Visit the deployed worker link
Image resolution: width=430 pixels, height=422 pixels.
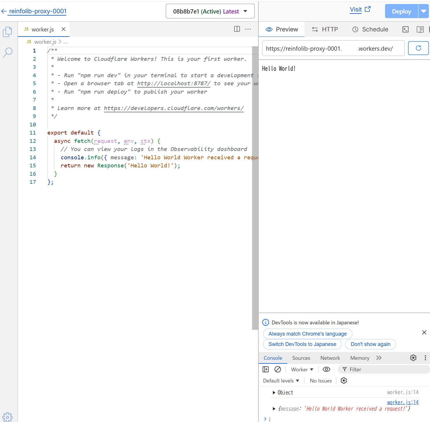pyautogui.click(x=360, y=10)
